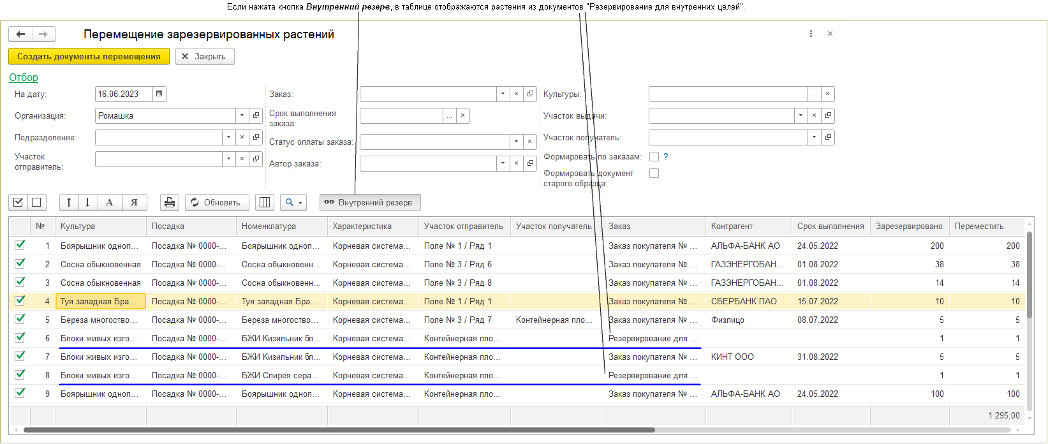Clear the Участок выдачи field
The width and height of the screenshot is (1048, 444).
tap(815, 115)
